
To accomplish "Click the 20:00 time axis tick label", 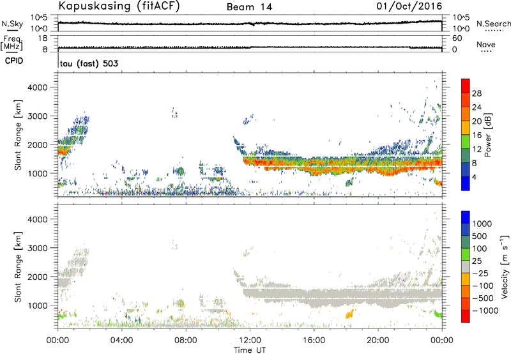I will tap(378, 341).
